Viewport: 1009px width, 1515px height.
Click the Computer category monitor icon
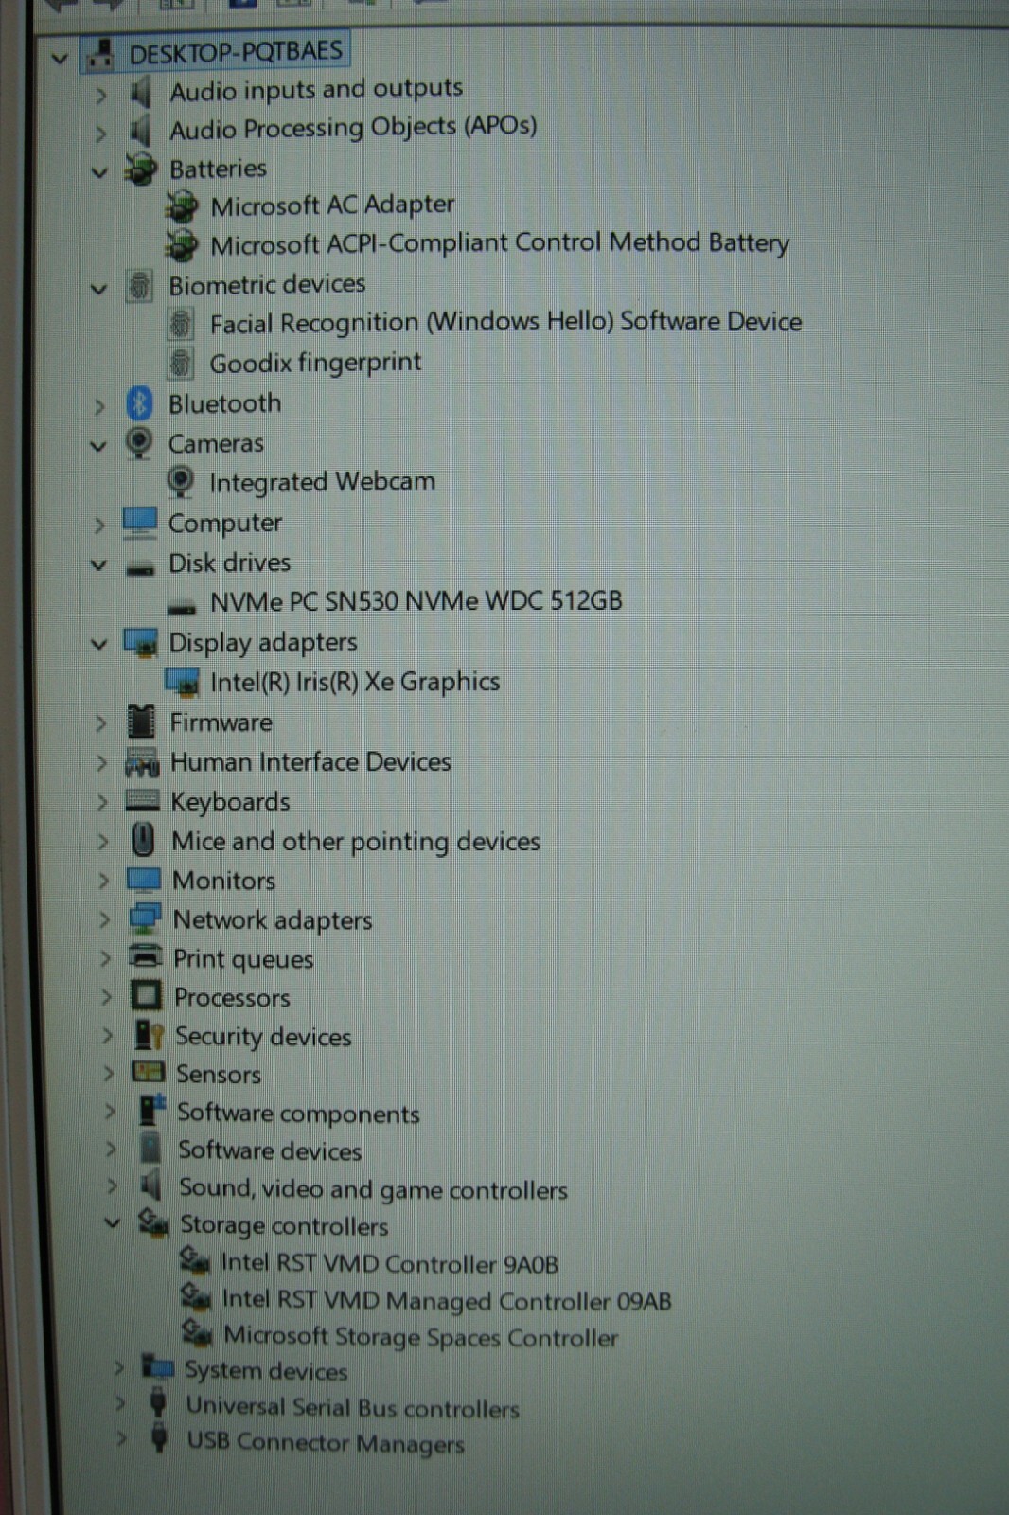140,522
